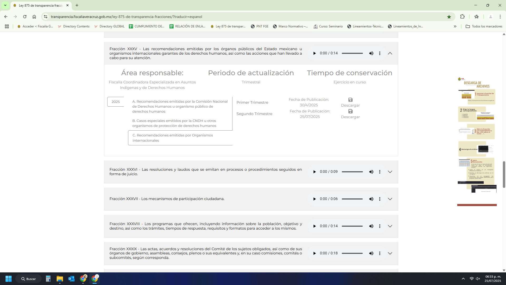This screenshot has height=285, width=506.
Task: Click Primer Trimestre download save icon
Action: 350,100
